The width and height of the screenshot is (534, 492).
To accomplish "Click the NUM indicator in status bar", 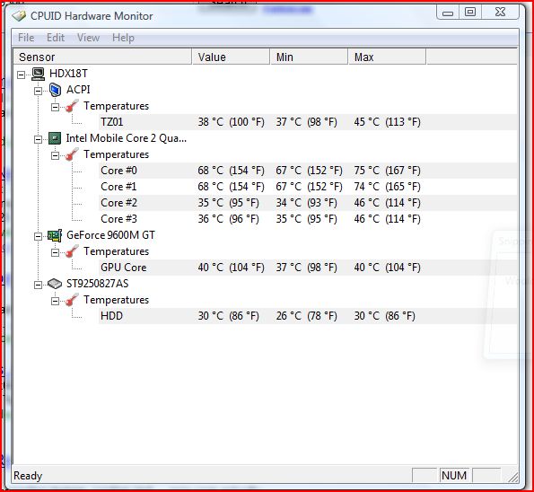I will point(454,475).
